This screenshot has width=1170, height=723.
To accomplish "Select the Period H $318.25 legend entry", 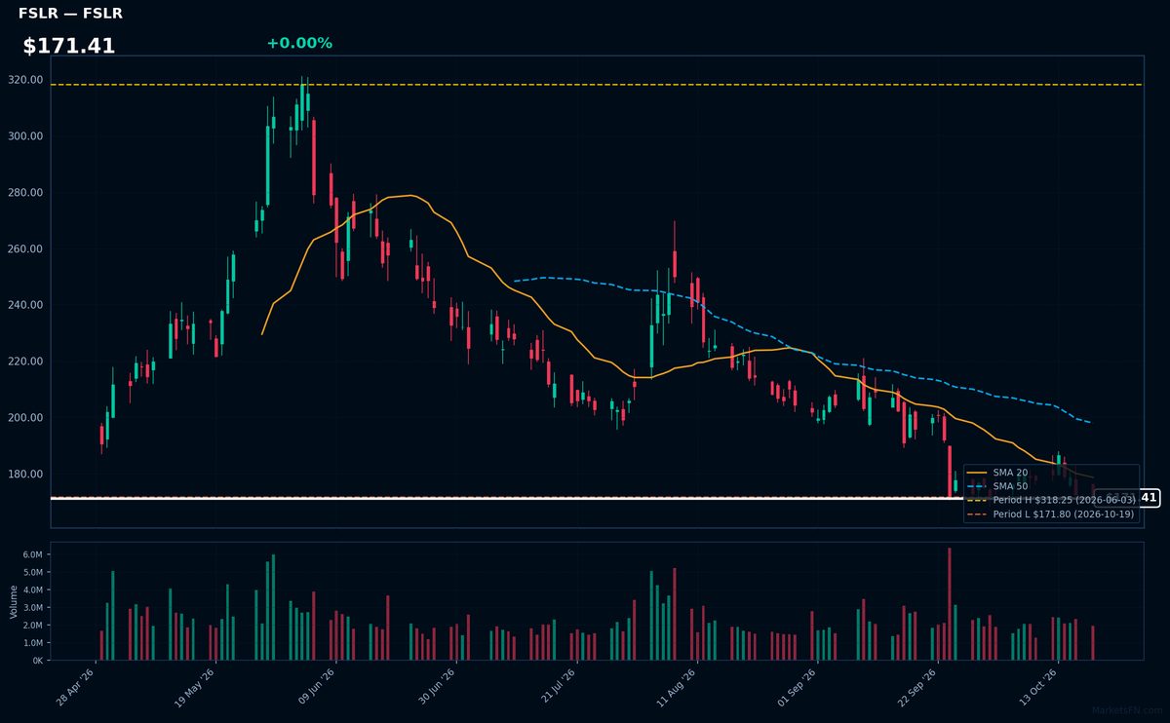I will pos(1051,500).
